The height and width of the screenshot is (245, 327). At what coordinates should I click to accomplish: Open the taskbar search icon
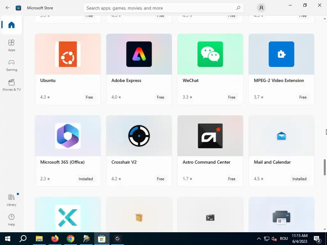23,239
